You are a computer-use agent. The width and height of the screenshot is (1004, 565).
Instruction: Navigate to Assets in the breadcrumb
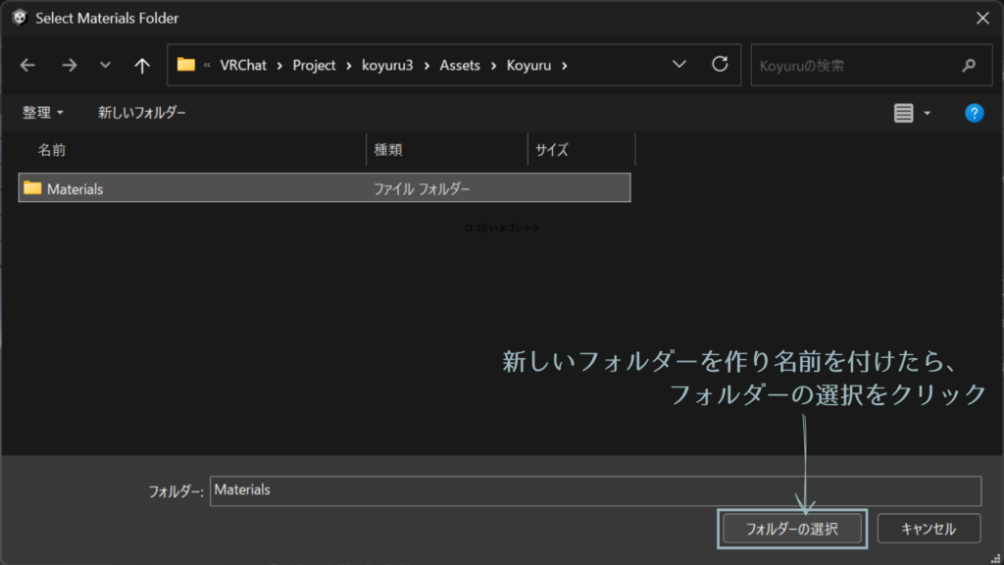(460, 66)
